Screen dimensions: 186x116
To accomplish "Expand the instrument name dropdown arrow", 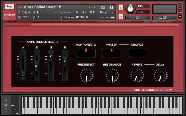I will [21, 7].
